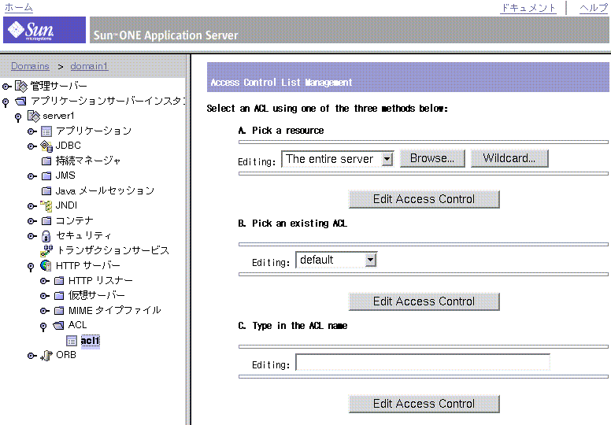
Task: Open the 'The entire server' resource dropdown
Action: click(x=338, y=159)
